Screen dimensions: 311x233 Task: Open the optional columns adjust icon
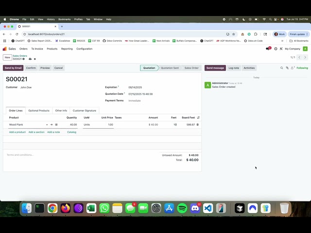pos(198,117)
